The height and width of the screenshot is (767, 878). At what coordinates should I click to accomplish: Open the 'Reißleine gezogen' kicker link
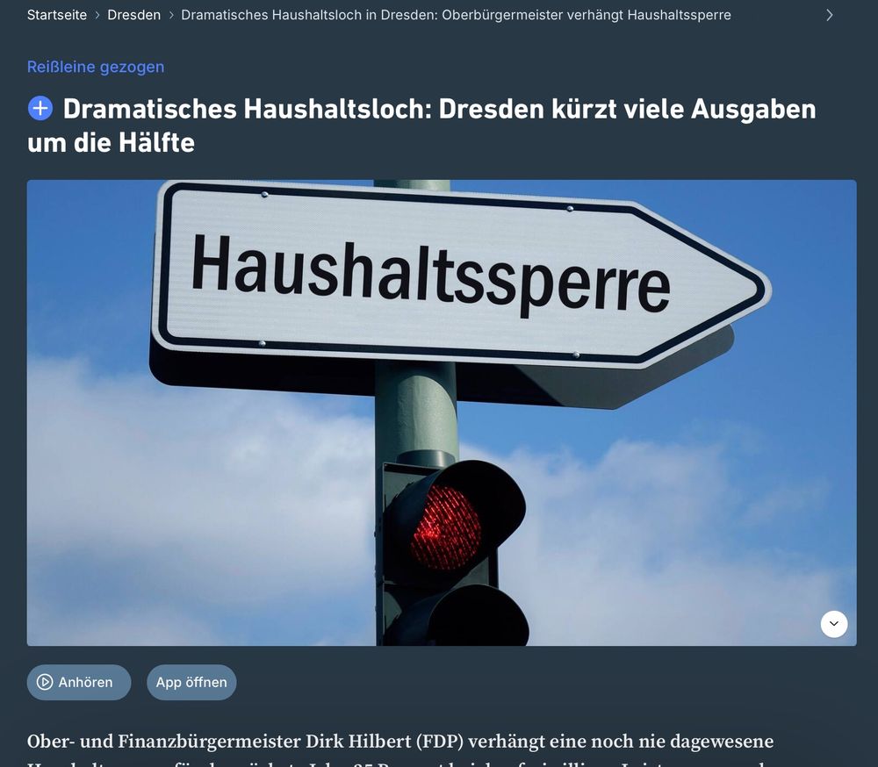(x=96, y=67)
